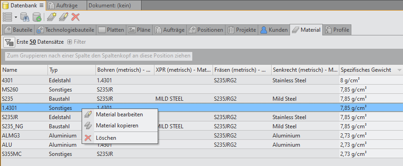The width and height of the screenshot is (403, 166).
Task: Edit material with the pencil toolbar icon
Action: point(64,17)
